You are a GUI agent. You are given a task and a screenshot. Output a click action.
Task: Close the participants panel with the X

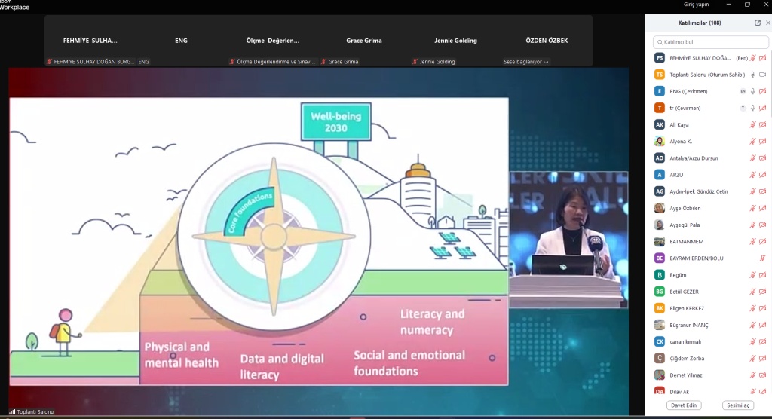point(767,23)
